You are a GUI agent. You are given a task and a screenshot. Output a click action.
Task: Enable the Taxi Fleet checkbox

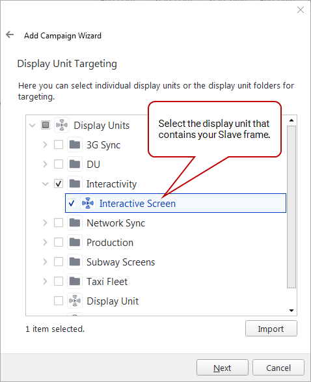[59, 281]
